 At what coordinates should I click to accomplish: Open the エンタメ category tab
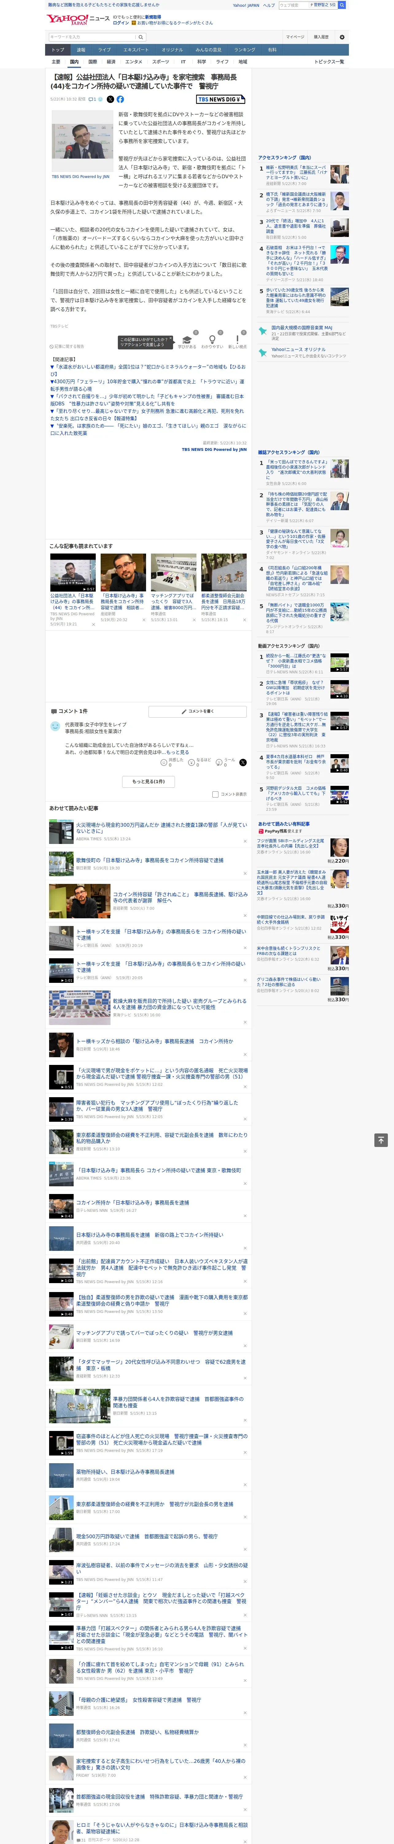pyautogui.click(x=134, y=61)
